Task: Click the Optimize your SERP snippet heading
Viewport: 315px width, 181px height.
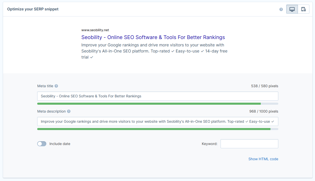Action: click(33, 9)
